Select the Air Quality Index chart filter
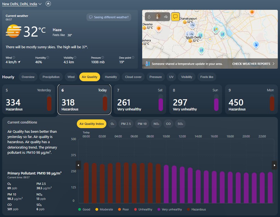Screen dimensions: 280x217 pos(92,124)
